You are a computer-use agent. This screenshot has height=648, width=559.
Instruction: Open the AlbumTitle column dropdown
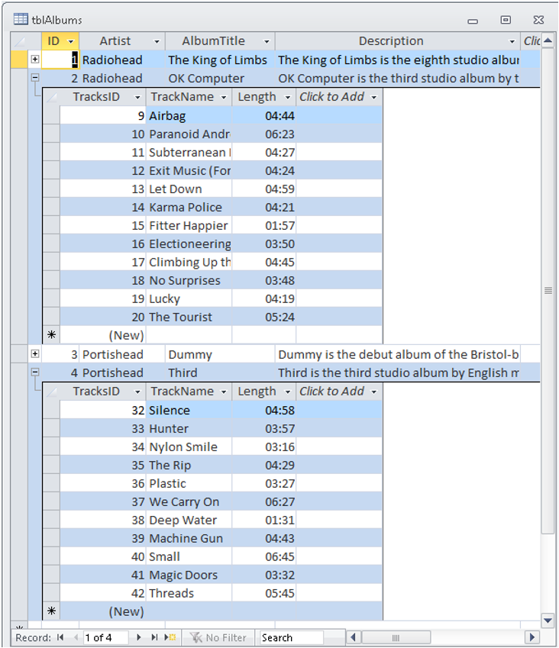point(267,41)
